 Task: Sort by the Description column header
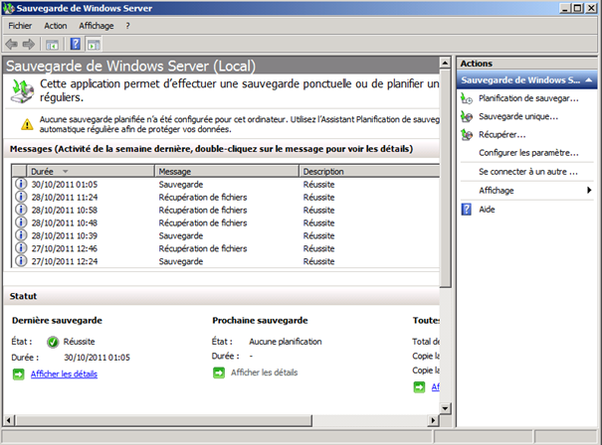[x=369, y=171]
